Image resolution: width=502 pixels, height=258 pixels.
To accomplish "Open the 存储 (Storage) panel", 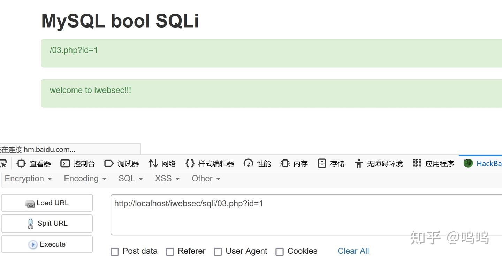I will 330,163.
